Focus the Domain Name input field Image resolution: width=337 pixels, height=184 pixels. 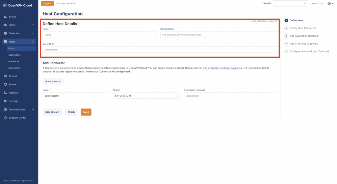[x=219, y=35]
